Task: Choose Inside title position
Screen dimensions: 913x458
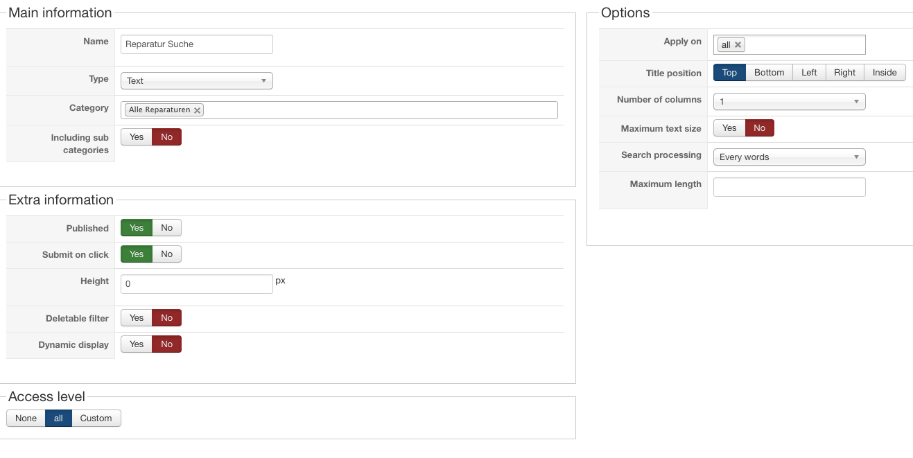Action: click(885, 73)
